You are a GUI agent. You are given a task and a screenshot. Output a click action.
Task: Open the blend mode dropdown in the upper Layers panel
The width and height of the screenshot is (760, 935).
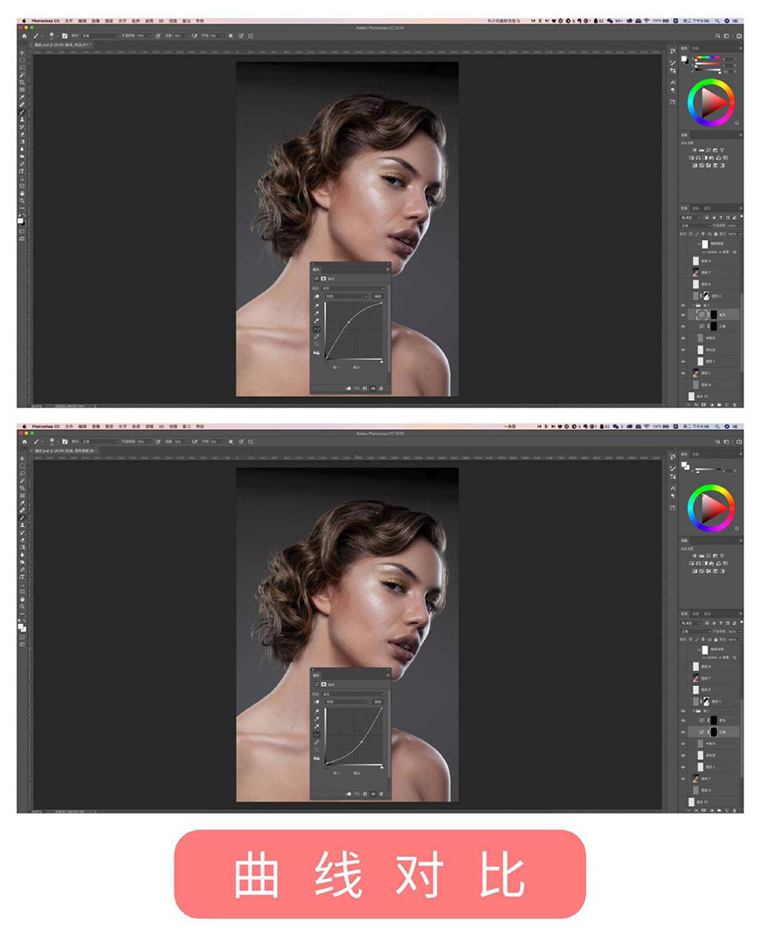pos(695,225)
